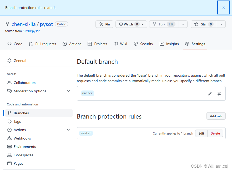
Task: Open the chen-si-jia owner profile link
Action: 23,24
